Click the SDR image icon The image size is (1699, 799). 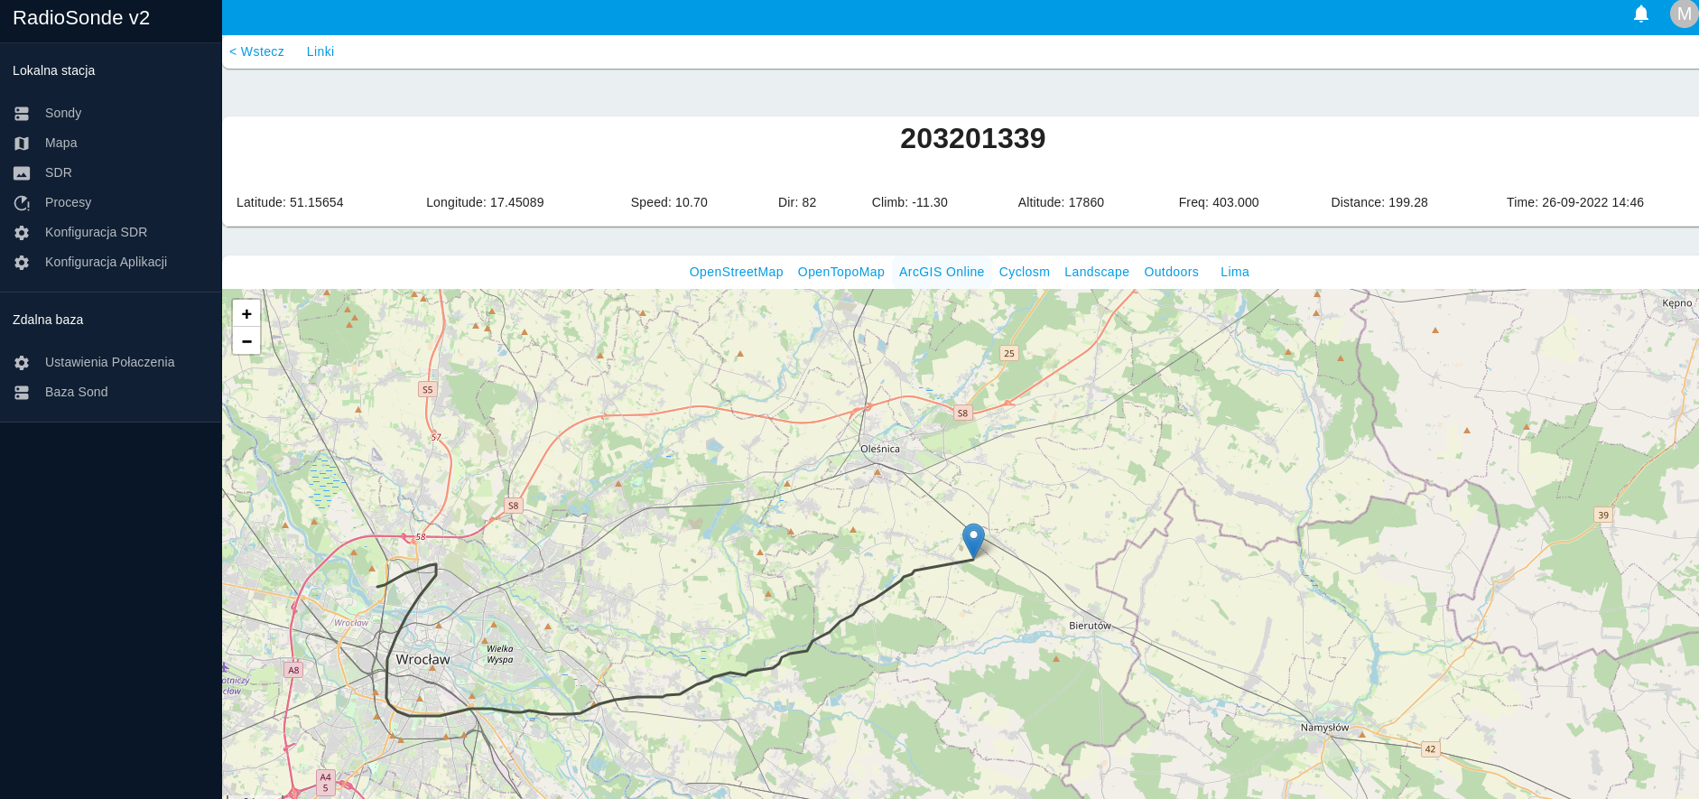coord(22,173)
